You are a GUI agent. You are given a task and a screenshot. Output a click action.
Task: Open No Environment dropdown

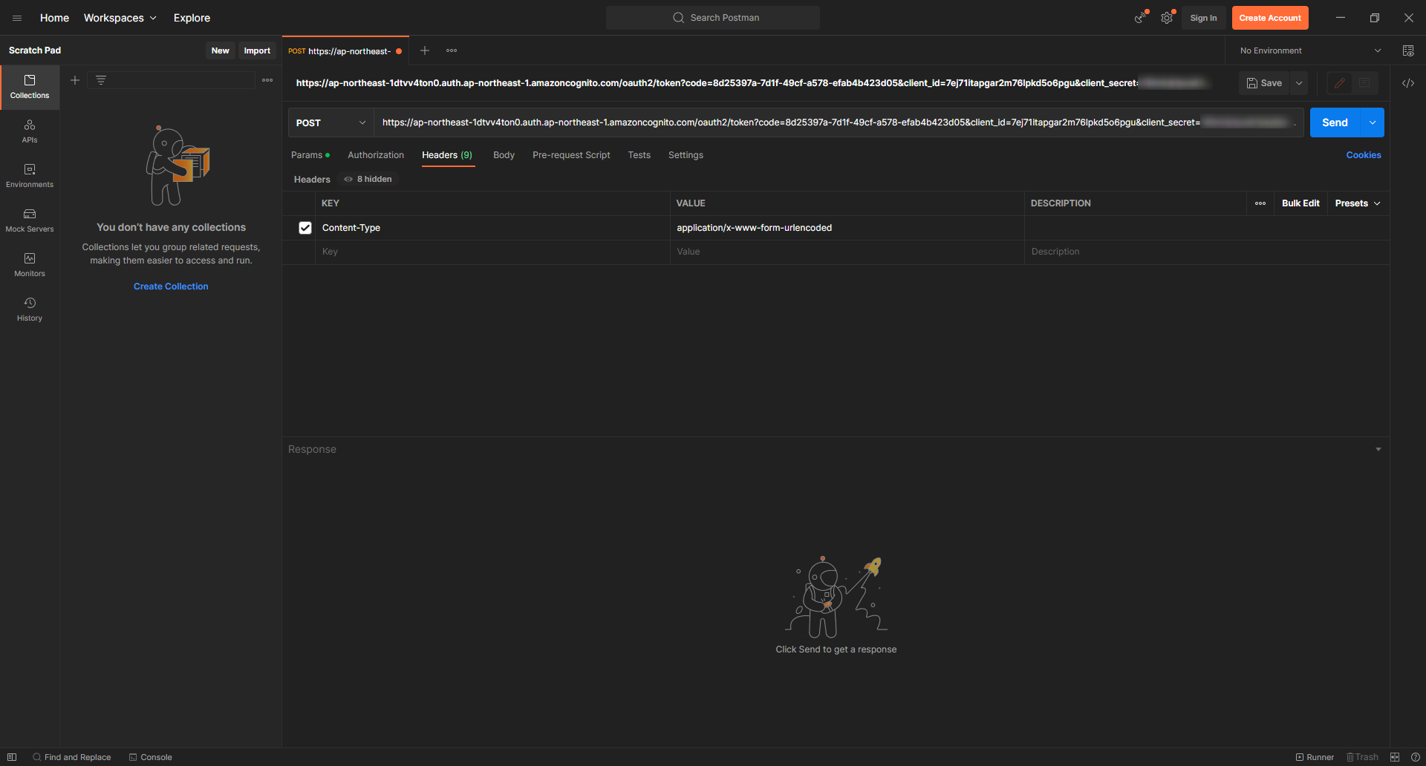[x=1311, y=50]
